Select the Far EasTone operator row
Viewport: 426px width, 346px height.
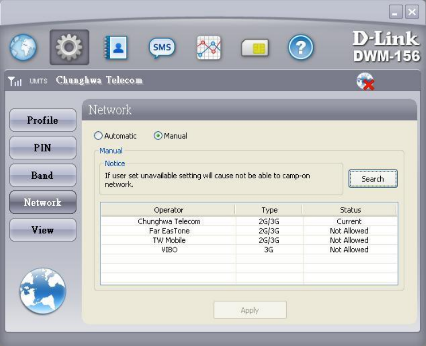coord(169,231)
